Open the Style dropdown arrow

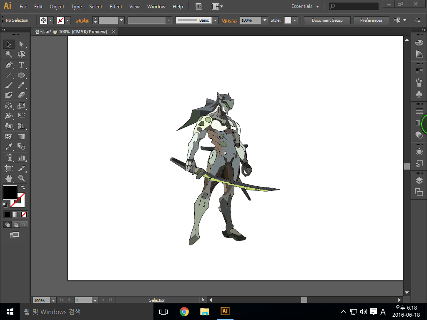tap(295, 20)
